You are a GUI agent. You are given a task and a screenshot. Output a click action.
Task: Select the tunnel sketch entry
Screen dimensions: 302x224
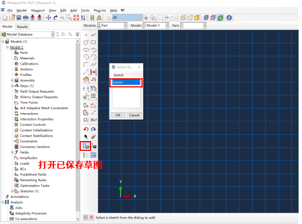click(x=126, y=82)
